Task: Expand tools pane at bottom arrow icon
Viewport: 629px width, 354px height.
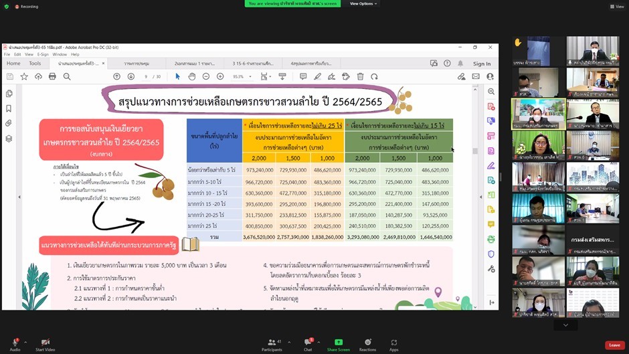Action: coord(492,302)
